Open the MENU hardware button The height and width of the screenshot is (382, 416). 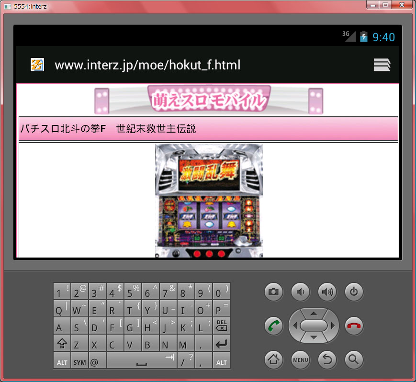(x=300, y=360)
